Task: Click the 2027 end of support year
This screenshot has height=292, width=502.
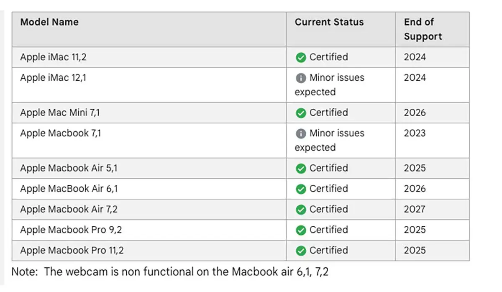Action: (415, 209)
